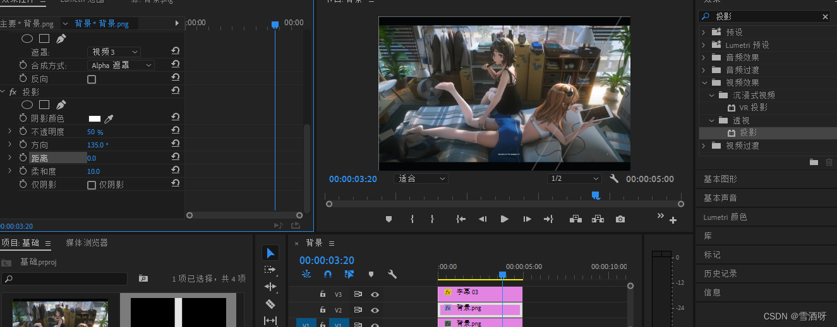Toggle nest-sequence insert mode in timeline
Image resolution: width=837 pixels, height=327 pixels.
(x=306, y=274)
